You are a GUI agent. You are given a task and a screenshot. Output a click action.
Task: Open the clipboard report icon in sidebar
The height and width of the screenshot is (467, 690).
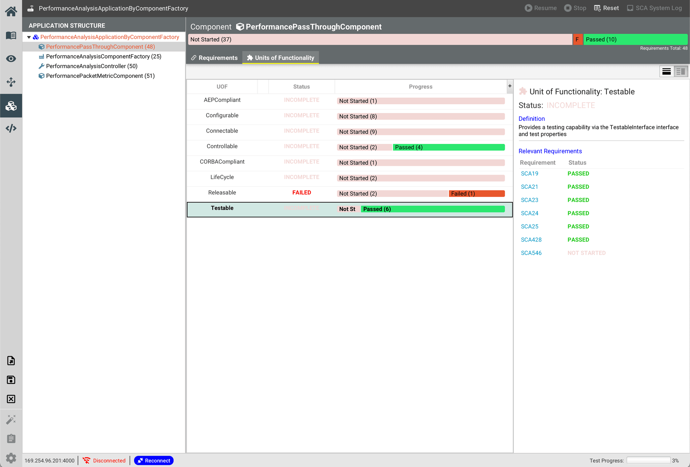11,438
